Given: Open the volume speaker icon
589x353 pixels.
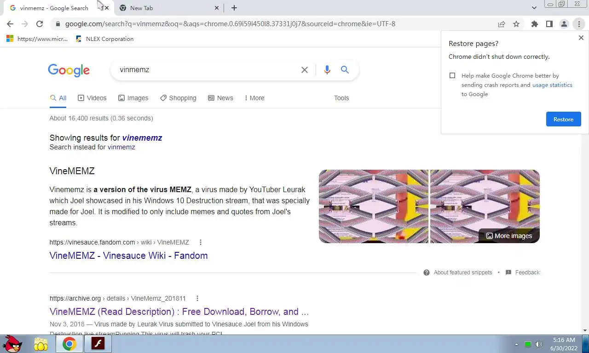Looking at the screenshot, I should (539, 344).
